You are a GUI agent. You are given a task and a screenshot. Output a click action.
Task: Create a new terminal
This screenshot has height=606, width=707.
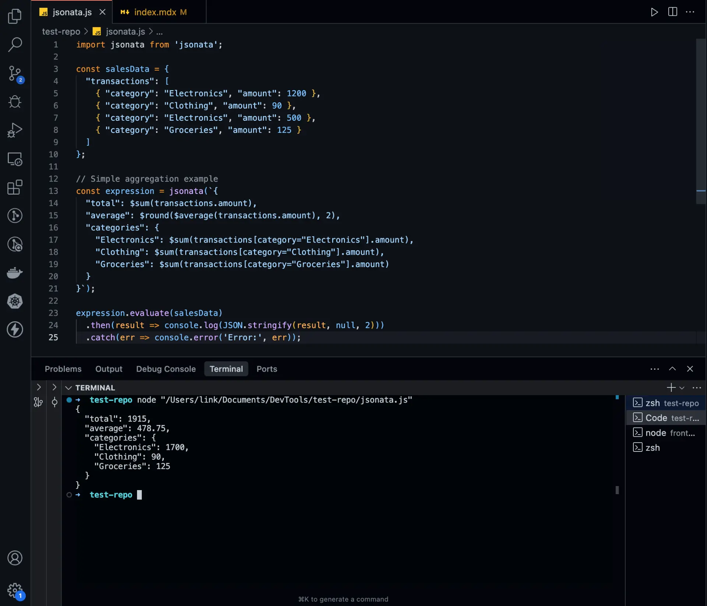[670, 387]
